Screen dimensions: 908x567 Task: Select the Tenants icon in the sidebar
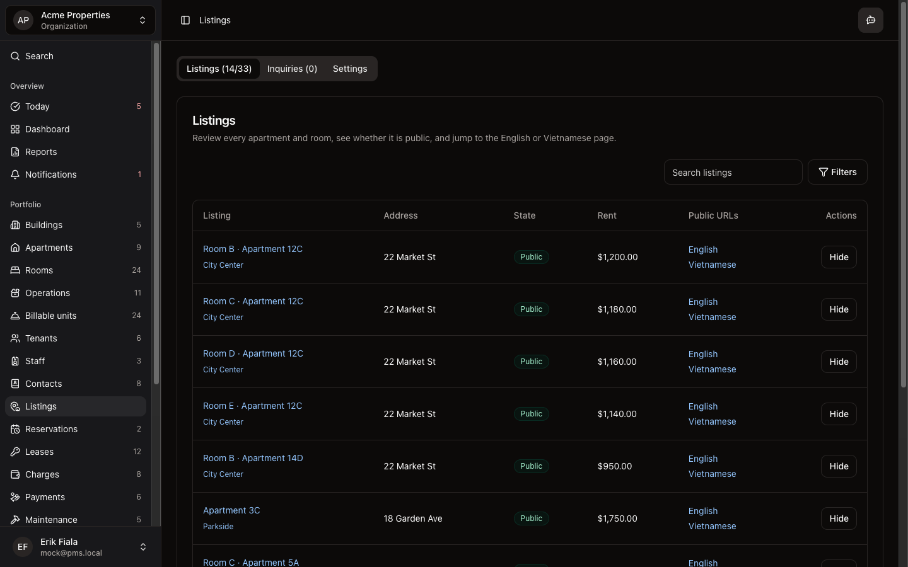click(15, 338)
